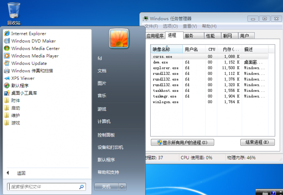Launch the Windows Update icon
This screenshot has width=283, height=195.
pyautogui.click(x=7, y=63)
